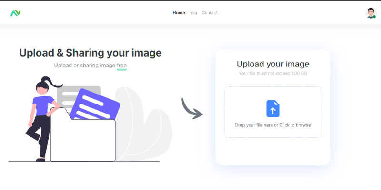Open the Faq page
381x190 pixels.
pyautogui.click(x=193, y=13)
